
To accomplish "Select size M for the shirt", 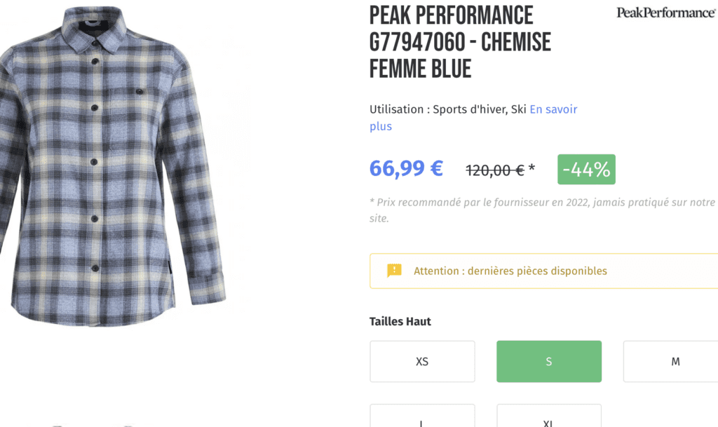I will pos(675,361).
